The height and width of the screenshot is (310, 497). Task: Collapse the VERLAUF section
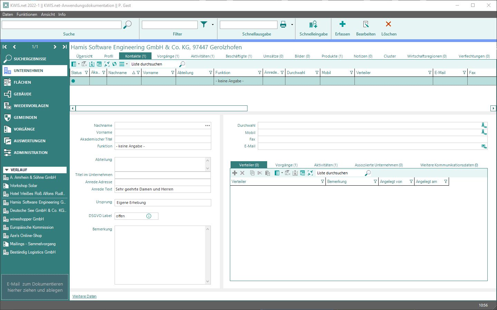coord(7,170)
